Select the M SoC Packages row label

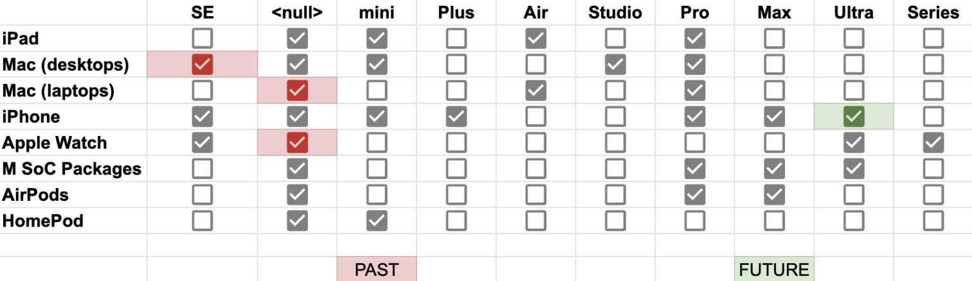click(72, 169)
